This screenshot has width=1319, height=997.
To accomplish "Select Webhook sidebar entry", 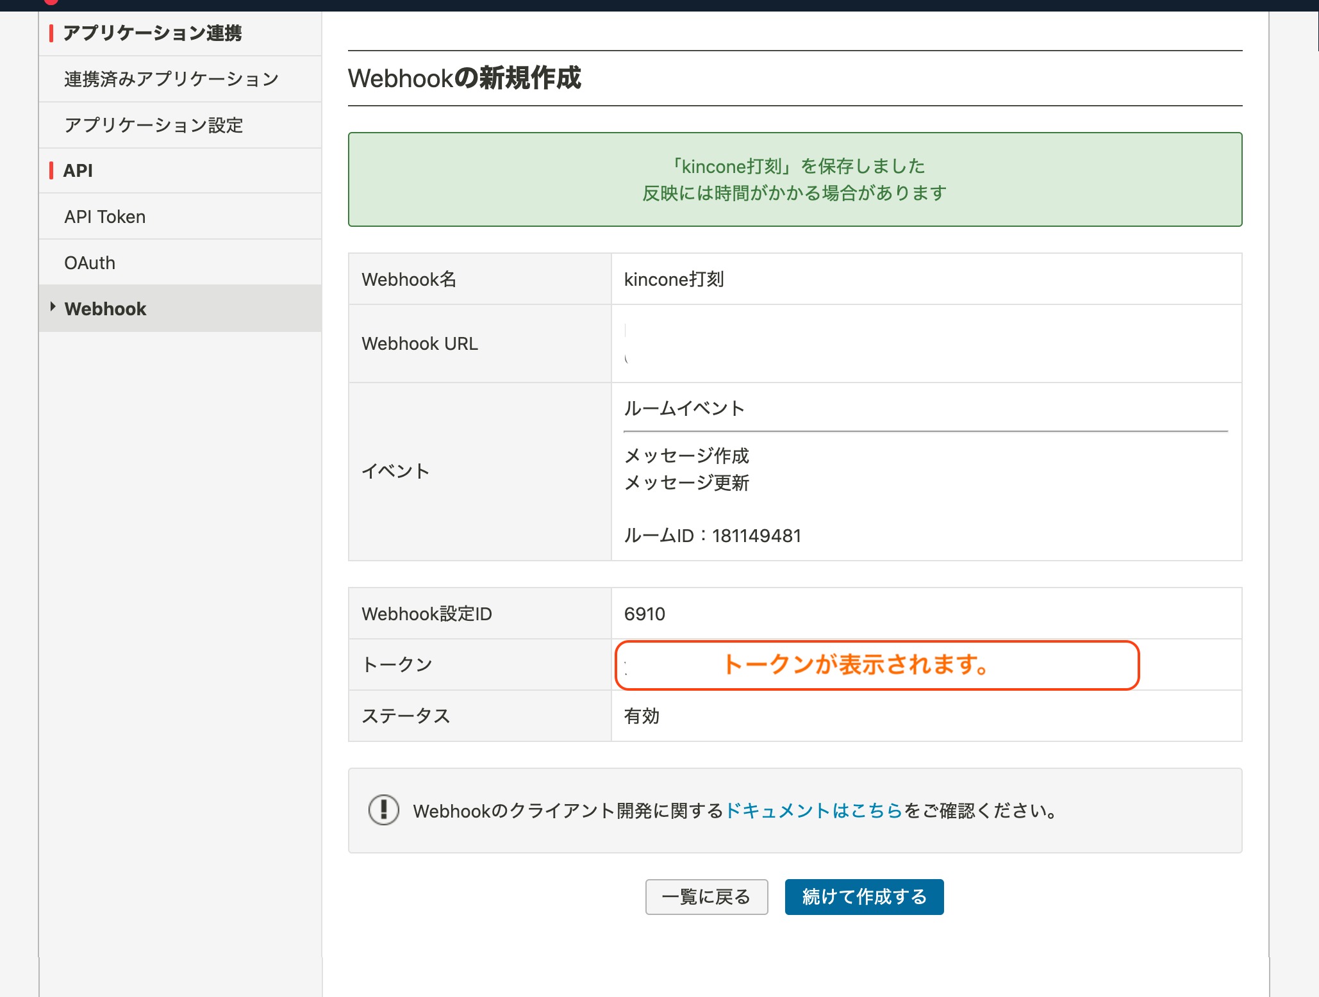I will [x=180, y=308].
